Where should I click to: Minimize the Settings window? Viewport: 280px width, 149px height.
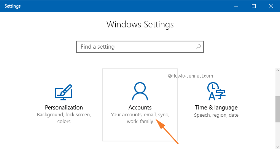pyautogui.click(x=236, y=6)
